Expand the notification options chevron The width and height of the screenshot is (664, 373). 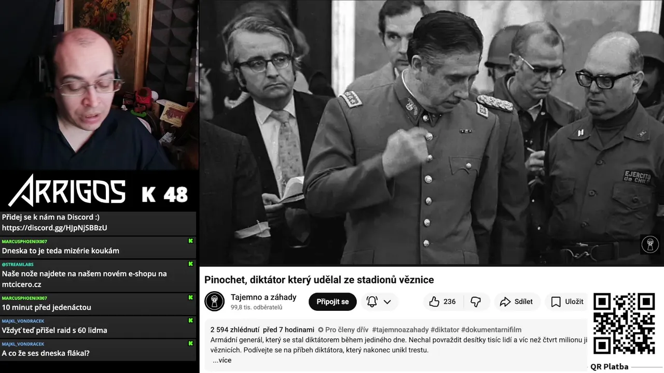tap(387, 302)
